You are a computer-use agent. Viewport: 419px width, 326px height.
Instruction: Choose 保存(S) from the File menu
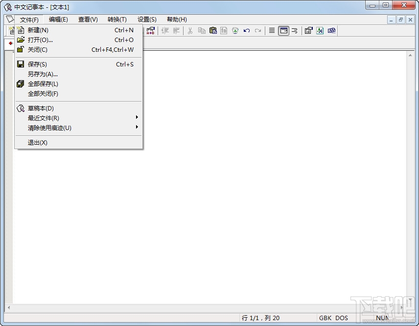coord(78,65)
